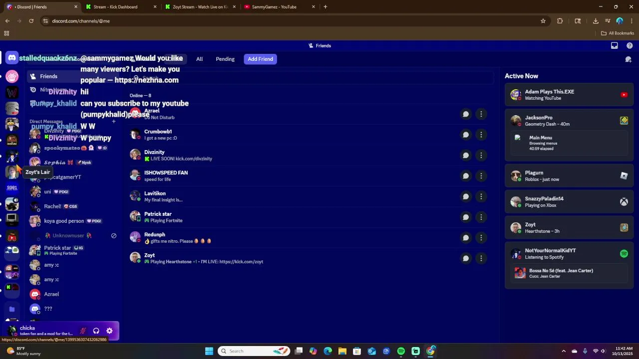Open the Chrome apps grid icon
Viewport: 639px width, 359px height.
tap(6, 33)
